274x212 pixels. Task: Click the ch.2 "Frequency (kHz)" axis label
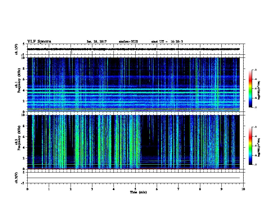(x=19, y=138)
